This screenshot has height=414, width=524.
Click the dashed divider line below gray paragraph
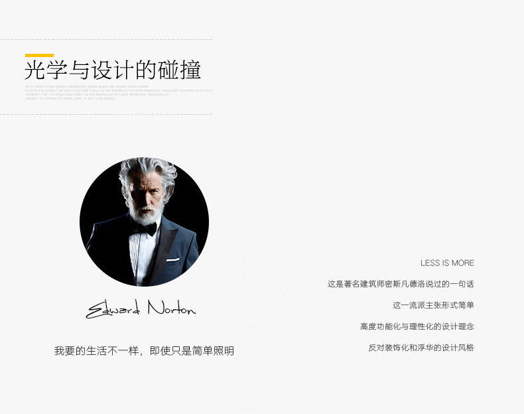pyautogui.click(x=106, y=114)
